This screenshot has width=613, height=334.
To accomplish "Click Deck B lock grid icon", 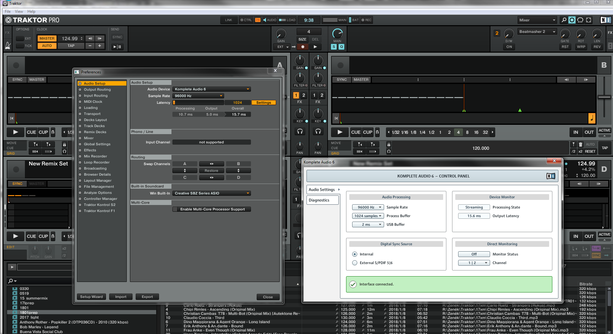I will (x=389, y=145).
